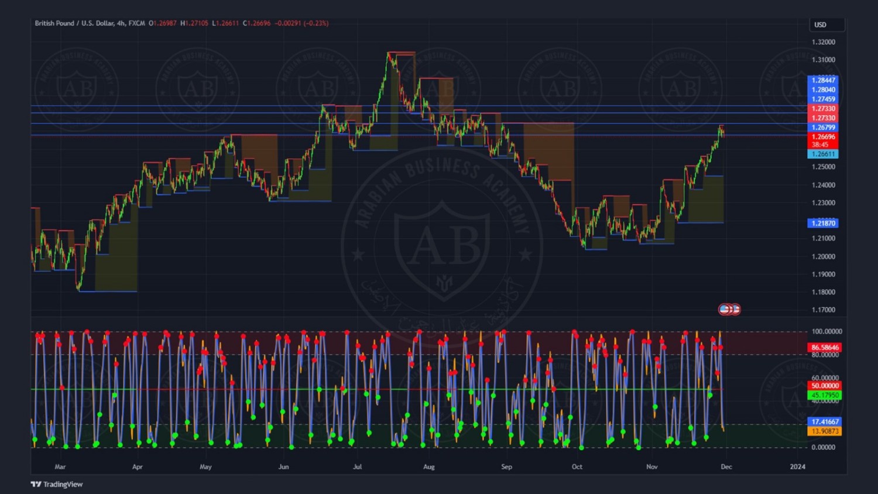Click the change value −0.00291 (−0.23%)
The width and height of the screenshot is (878, 494).
(302, 23)
